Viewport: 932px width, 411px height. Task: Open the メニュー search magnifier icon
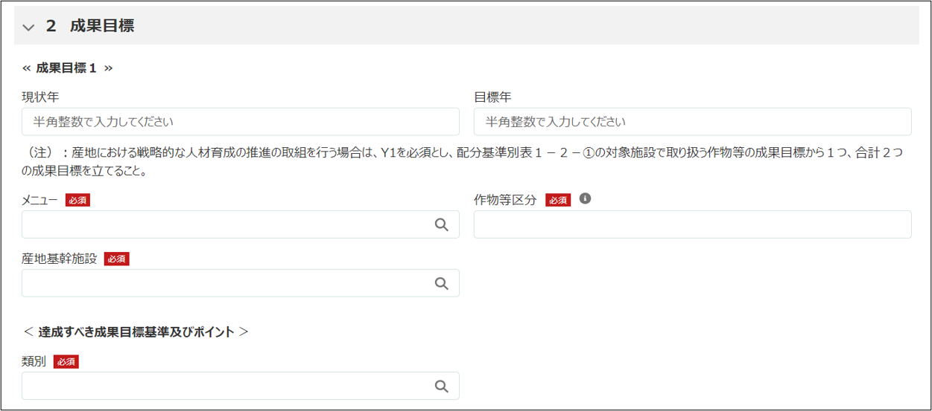tap(441, 224)
